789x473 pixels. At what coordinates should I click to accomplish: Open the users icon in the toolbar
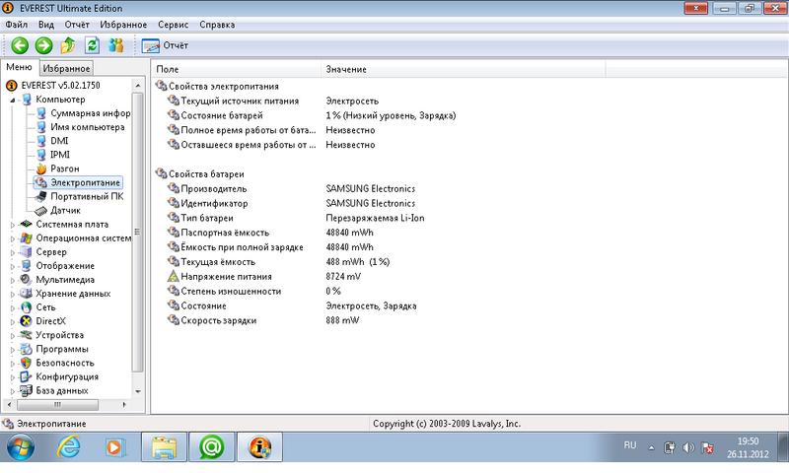tap(116, 45)
